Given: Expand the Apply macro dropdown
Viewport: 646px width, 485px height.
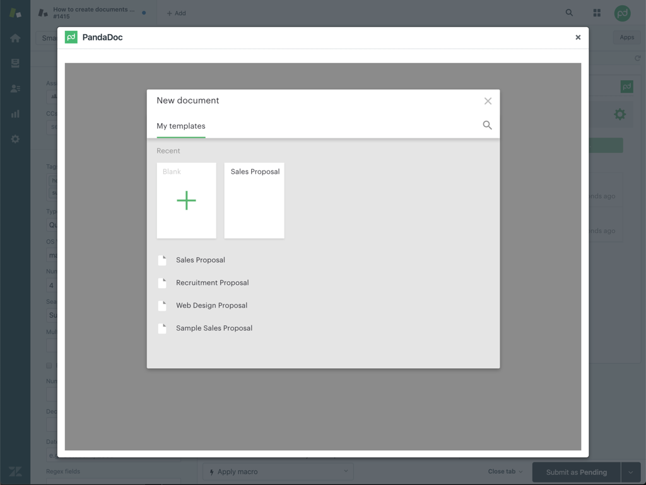Looking at the screenshot, I should [x=278, y=472].
